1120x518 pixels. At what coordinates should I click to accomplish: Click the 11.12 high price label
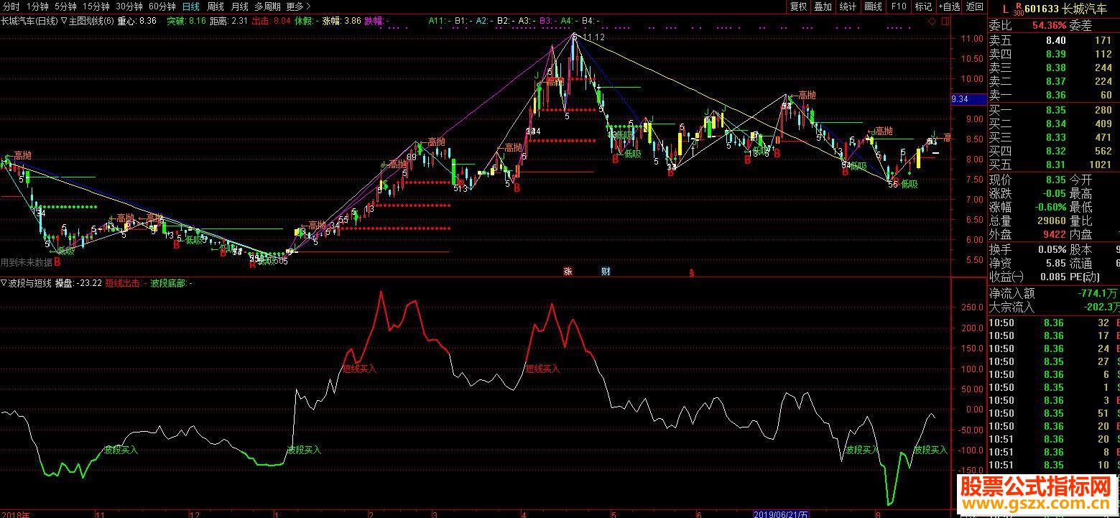594,37
